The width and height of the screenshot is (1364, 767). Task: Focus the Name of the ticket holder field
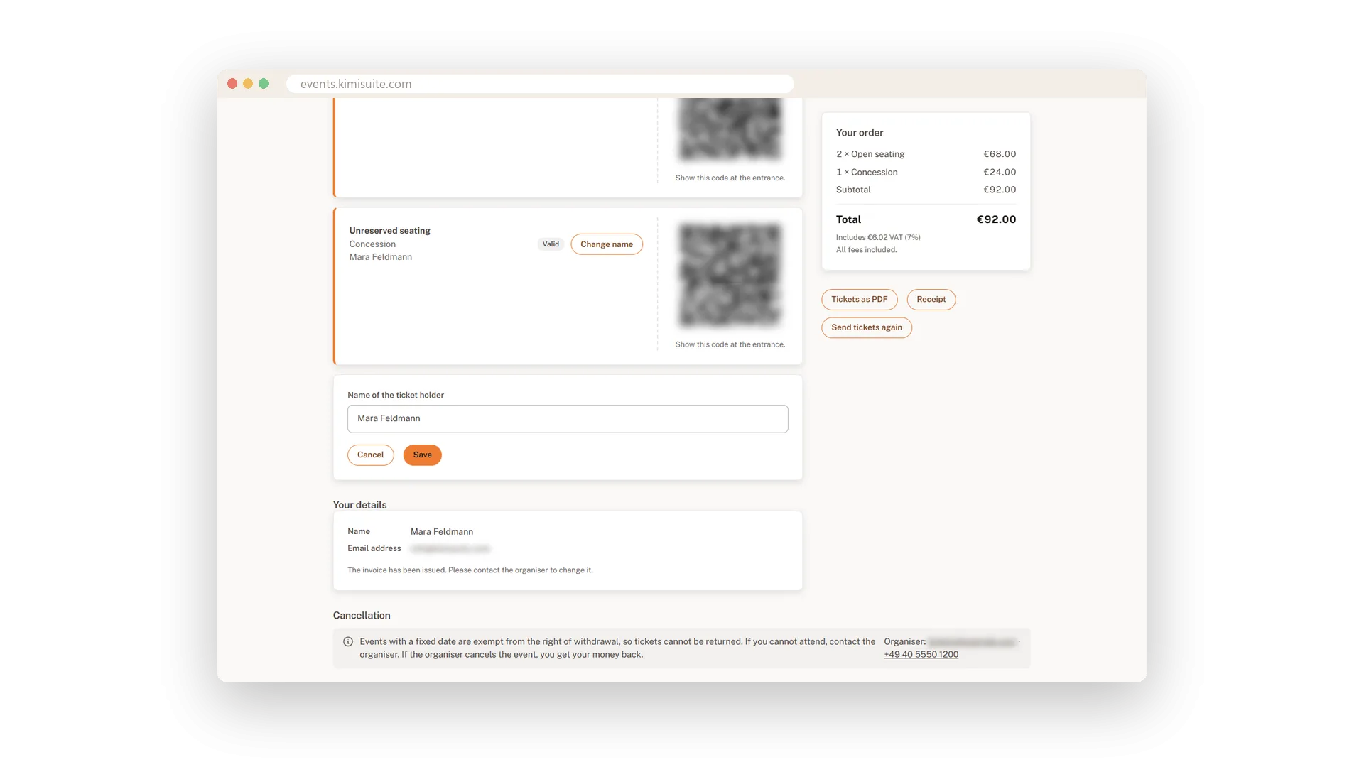point(568,419)
